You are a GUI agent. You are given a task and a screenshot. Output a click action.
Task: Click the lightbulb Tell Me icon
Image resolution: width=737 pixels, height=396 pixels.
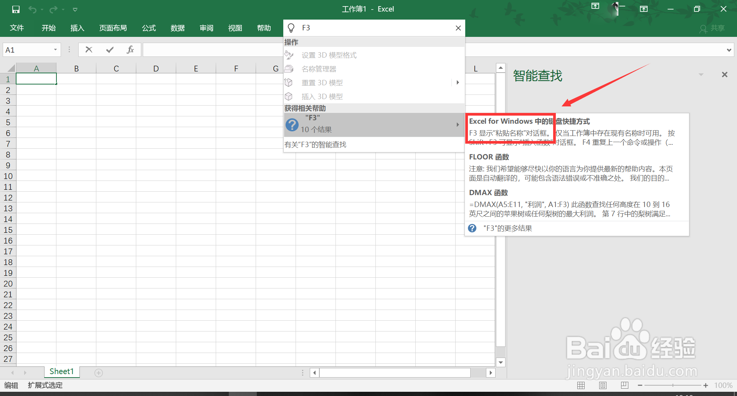(x=291, y=28)
